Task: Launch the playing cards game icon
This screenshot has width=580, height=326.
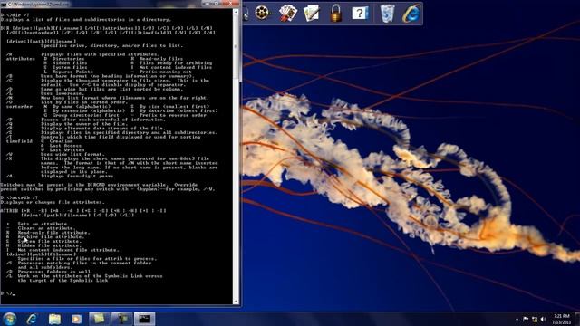Action: (288, 14)
